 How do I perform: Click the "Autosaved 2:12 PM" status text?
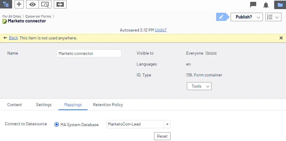click(137, 30)
